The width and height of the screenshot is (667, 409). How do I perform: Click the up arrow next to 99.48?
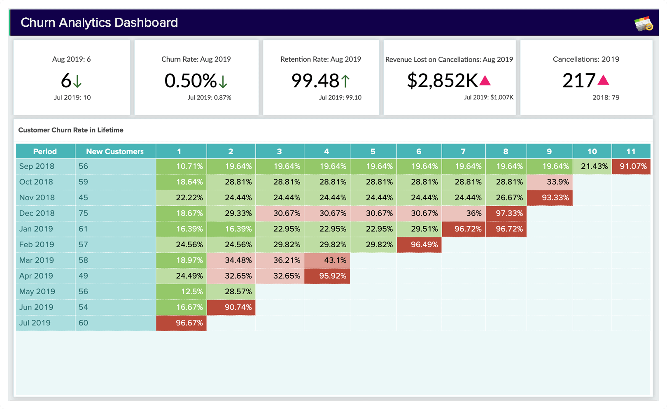click(345, 81)
